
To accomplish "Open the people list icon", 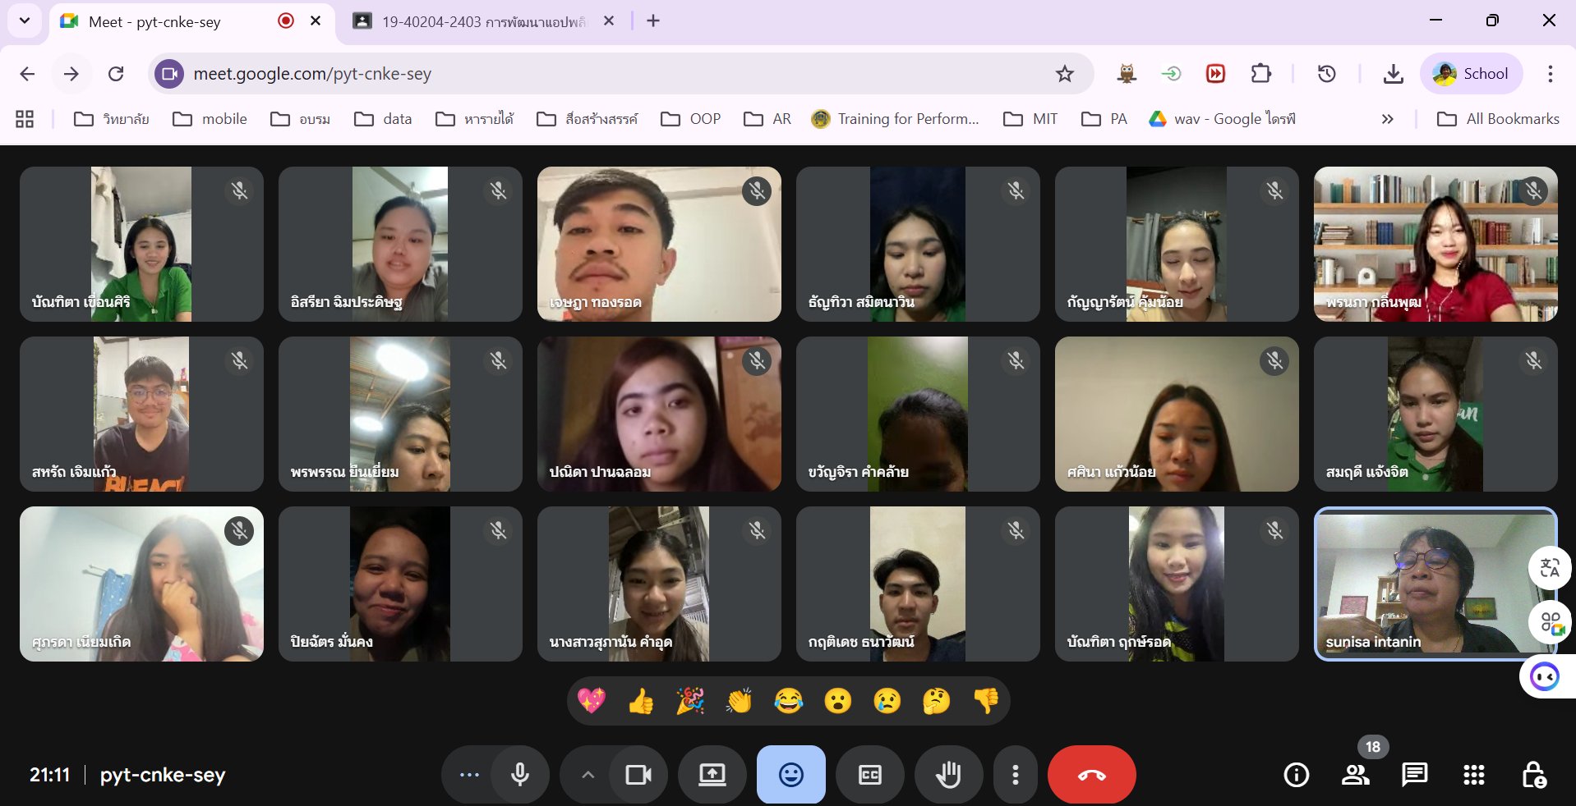I will tap(1355, 775).
